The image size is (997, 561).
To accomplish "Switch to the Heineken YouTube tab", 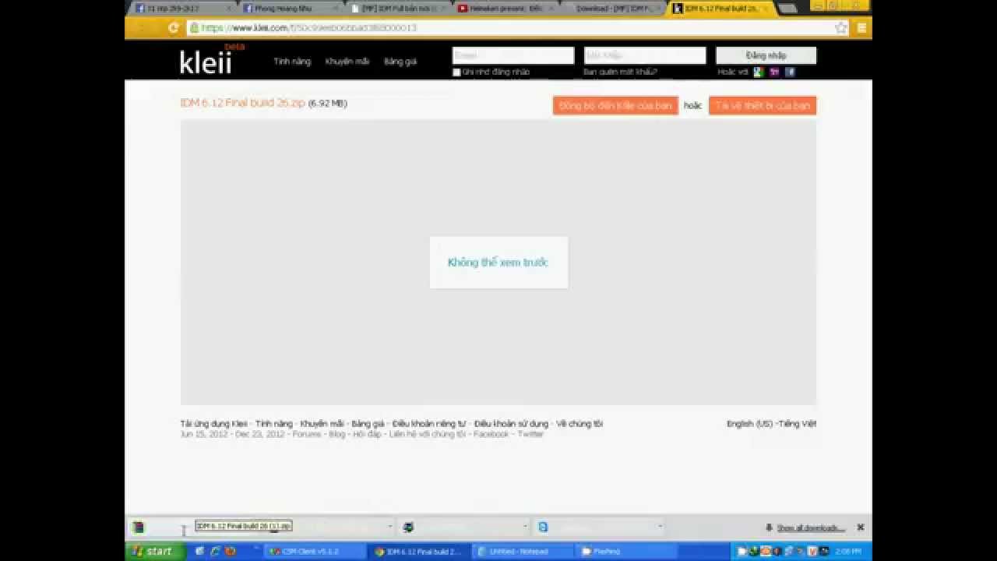I will pyautogui.click(x=505, y=9).
